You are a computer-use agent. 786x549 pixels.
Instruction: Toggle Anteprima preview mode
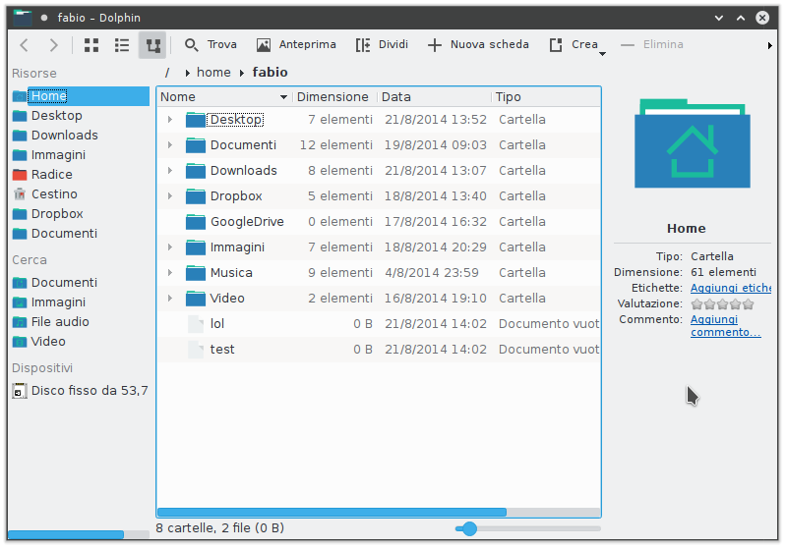pos(296,44)
